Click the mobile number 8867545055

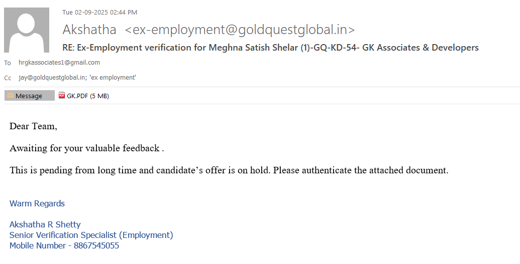tap(96, 246)
